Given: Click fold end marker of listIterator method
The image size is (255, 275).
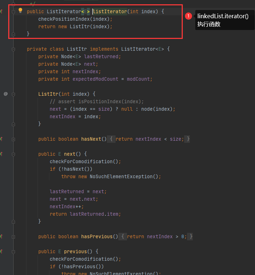Looking at the screenshot, I should pos(13,34).
